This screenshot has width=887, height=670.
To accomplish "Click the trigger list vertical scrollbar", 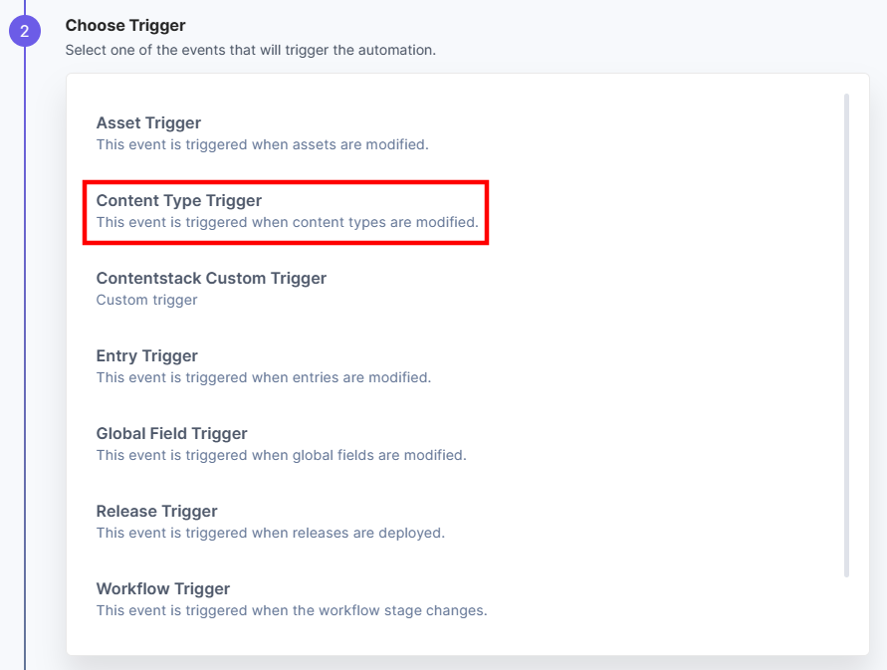I will click(846, 335).
